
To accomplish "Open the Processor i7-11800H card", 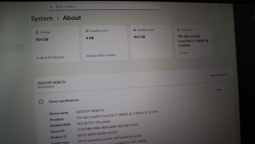I will pyautogui.click(x=193, y=41).
